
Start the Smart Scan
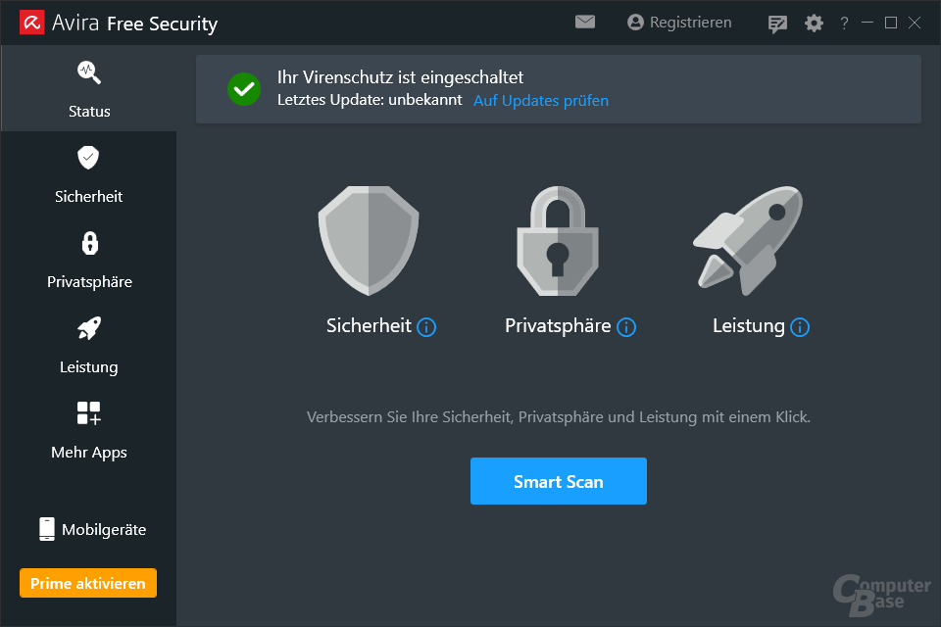coord(559,481)
